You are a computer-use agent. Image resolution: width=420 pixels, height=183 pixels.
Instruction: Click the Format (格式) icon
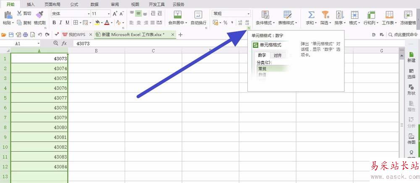354,15
